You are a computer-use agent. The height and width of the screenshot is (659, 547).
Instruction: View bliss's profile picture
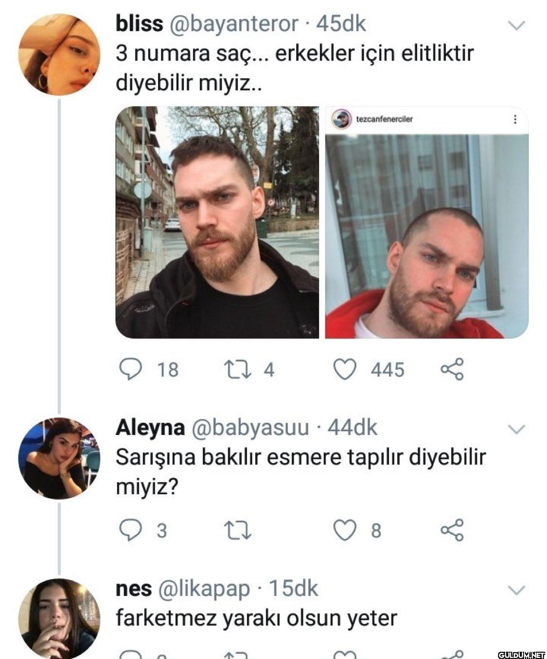(x=59, y=54)
